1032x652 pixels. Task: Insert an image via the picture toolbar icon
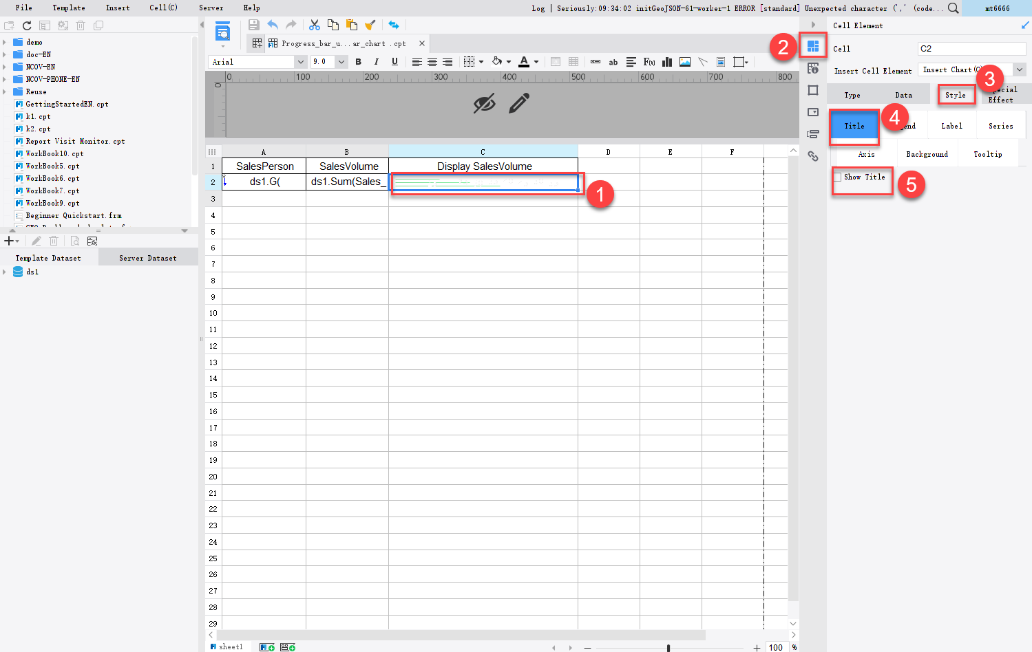tap(684, 62)
